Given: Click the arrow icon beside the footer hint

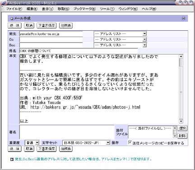Looking at the screenshot, I should (x=12, y=159).
